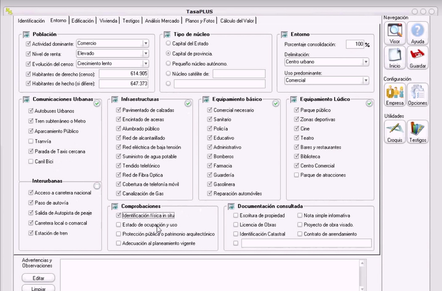Open the Ayuda help icon
Image resolution: width=442 pixels, height=291 pixels.
418,33
